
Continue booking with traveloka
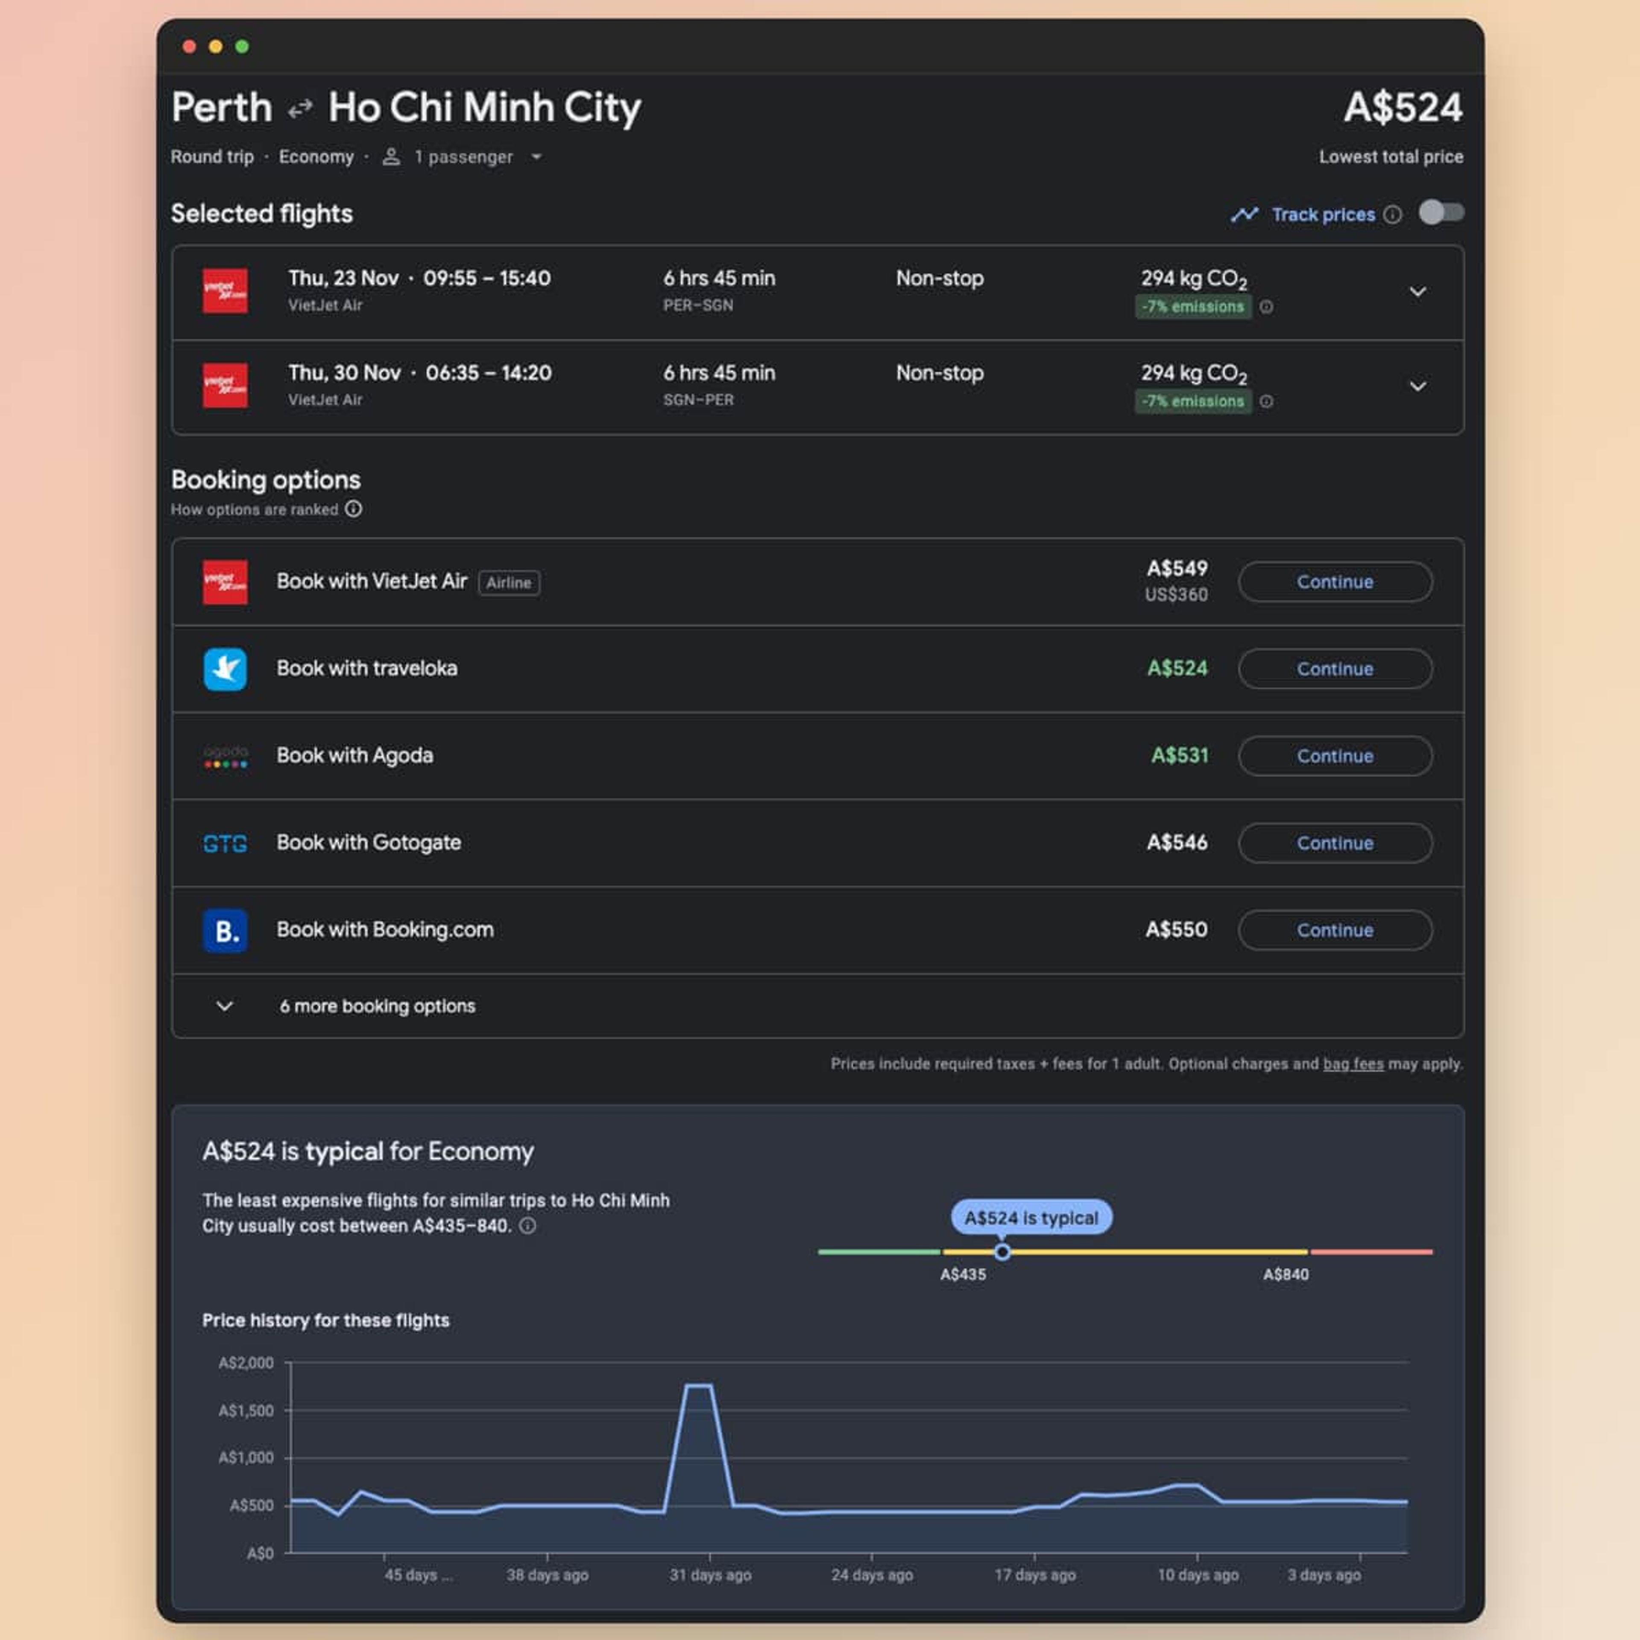pos(1334,669)
